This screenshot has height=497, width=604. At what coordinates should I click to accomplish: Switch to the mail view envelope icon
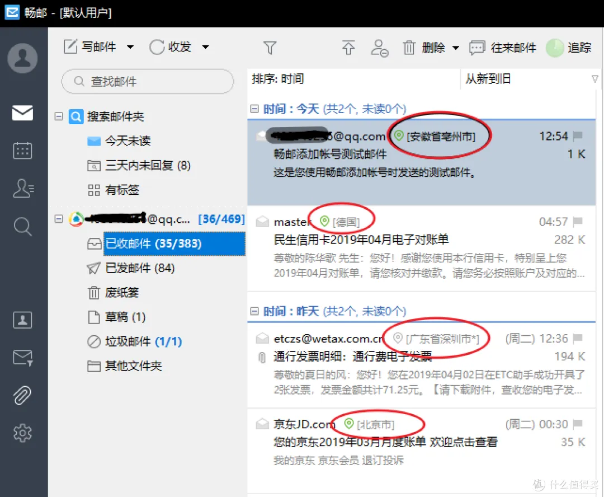click(22, 112)
